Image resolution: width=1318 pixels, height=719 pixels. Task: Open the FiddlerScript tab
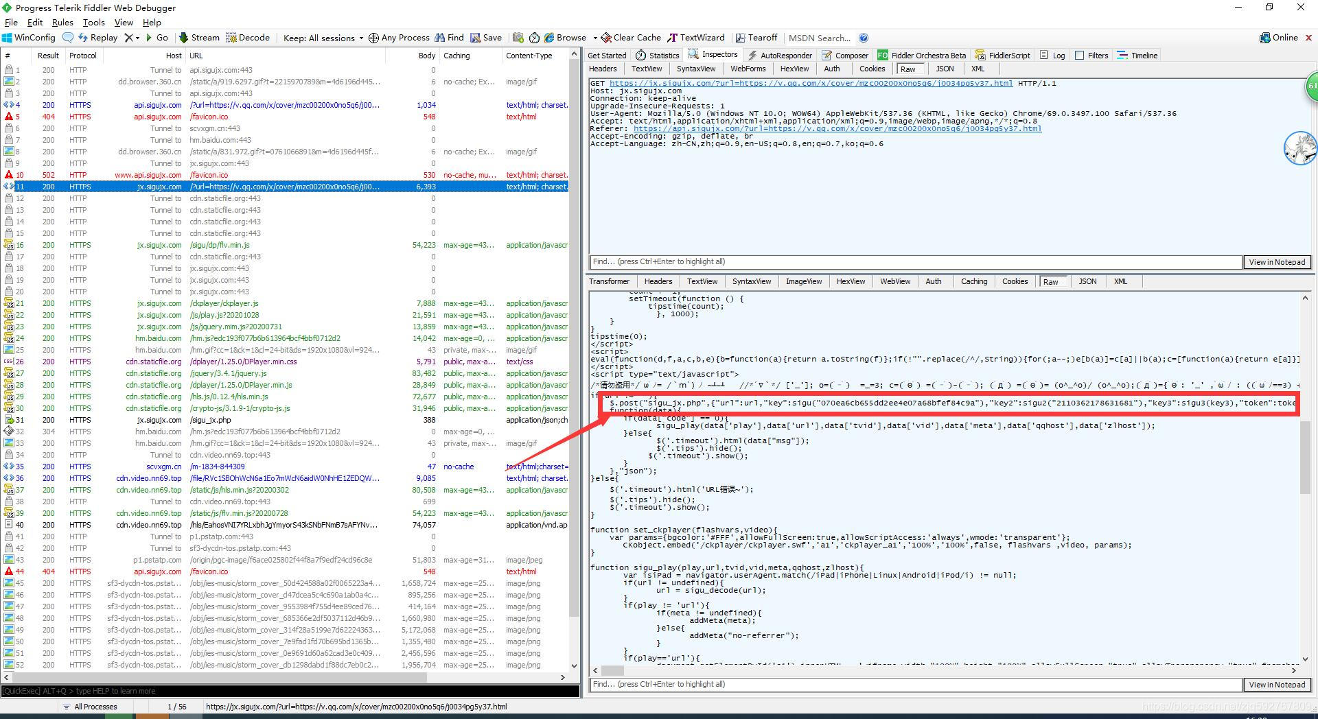1003,56
